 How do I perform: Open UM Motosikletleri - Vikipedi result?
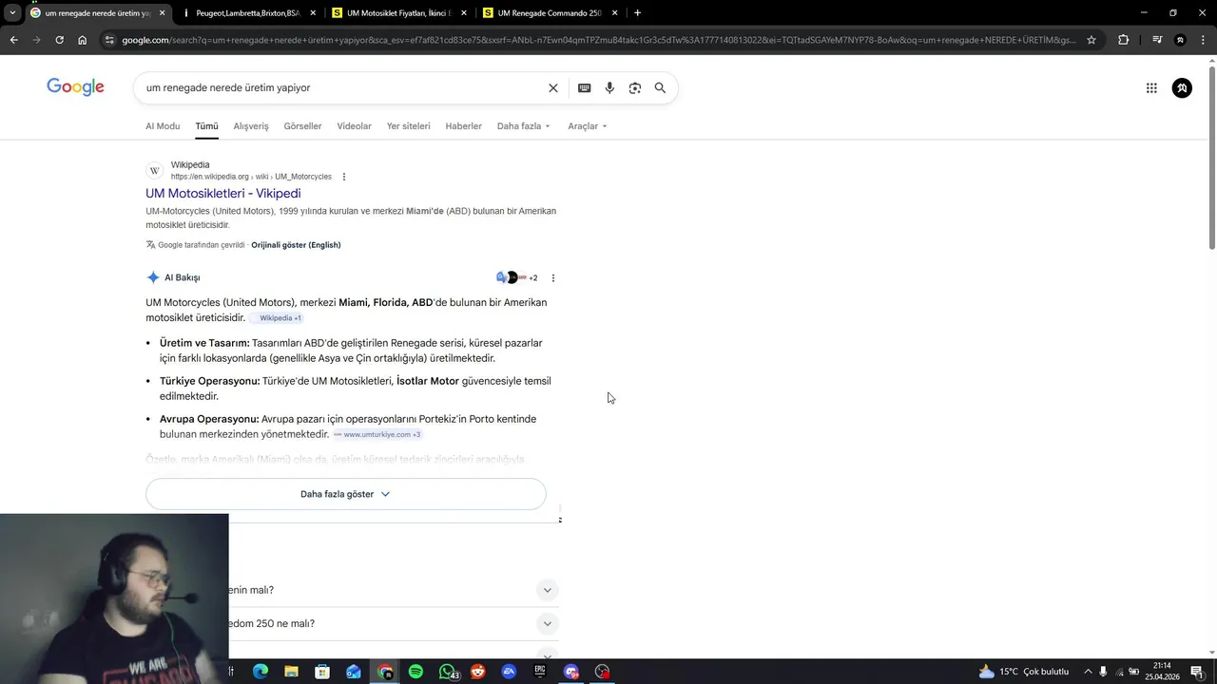point(223,194)
